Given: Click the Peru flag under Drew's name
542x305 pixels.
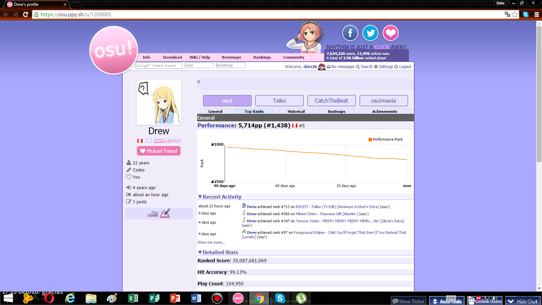Looking at the screenshot, I should (140, 141).
